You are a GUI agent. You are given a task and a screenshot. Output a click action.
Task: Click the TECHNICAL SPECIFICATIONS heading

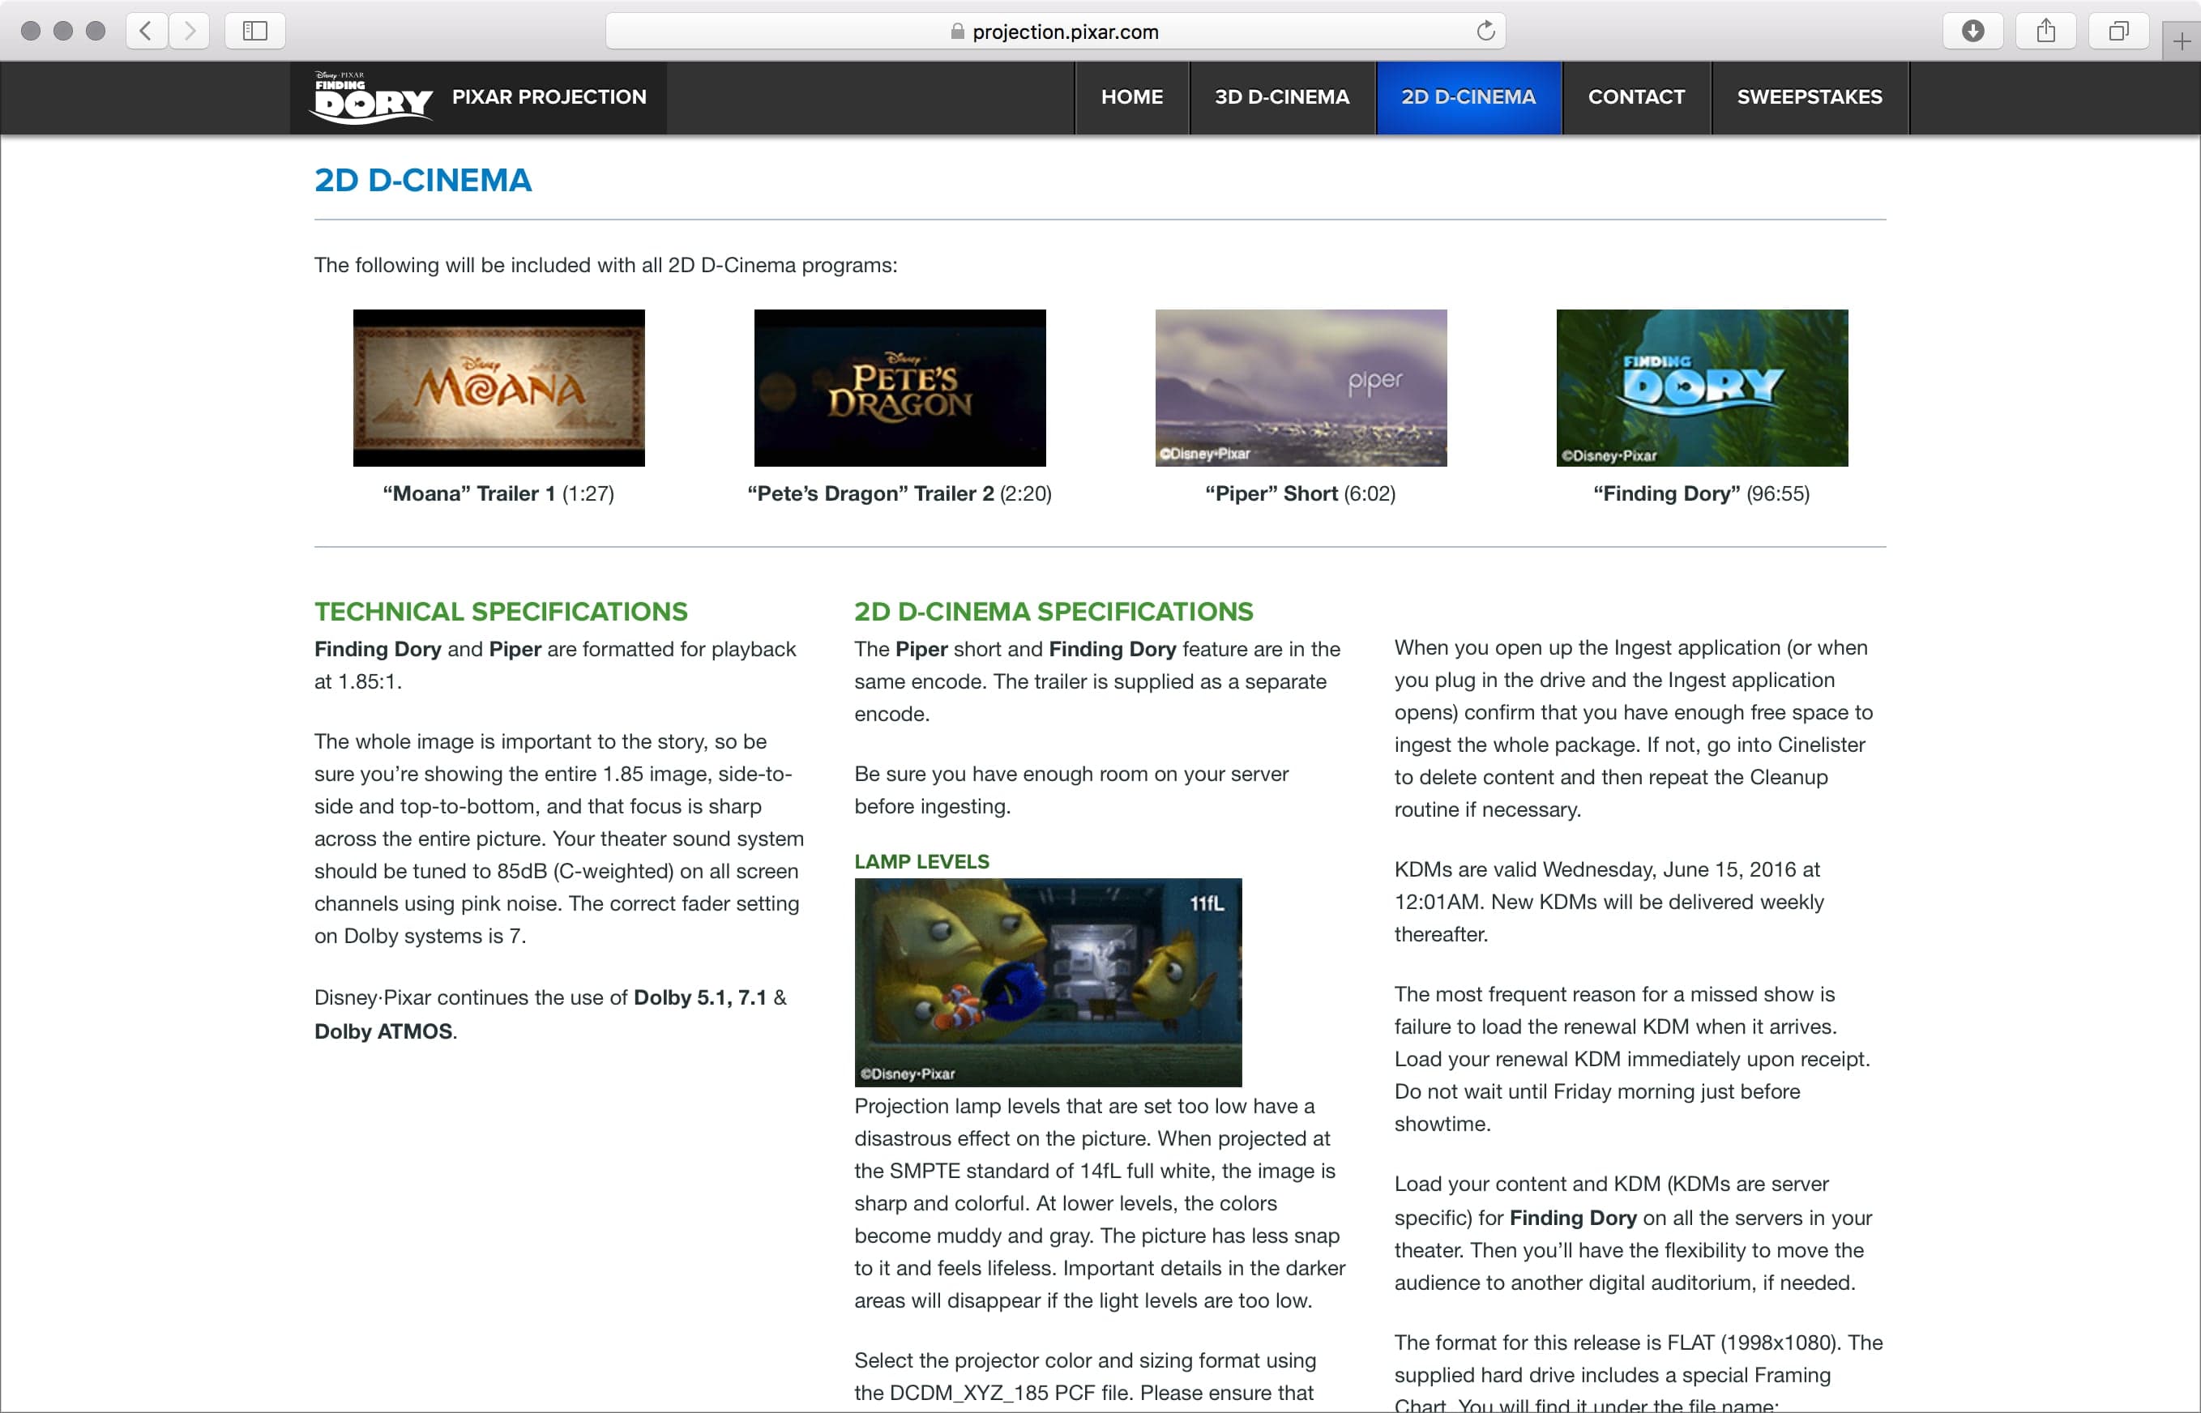(x=501, y=612)
